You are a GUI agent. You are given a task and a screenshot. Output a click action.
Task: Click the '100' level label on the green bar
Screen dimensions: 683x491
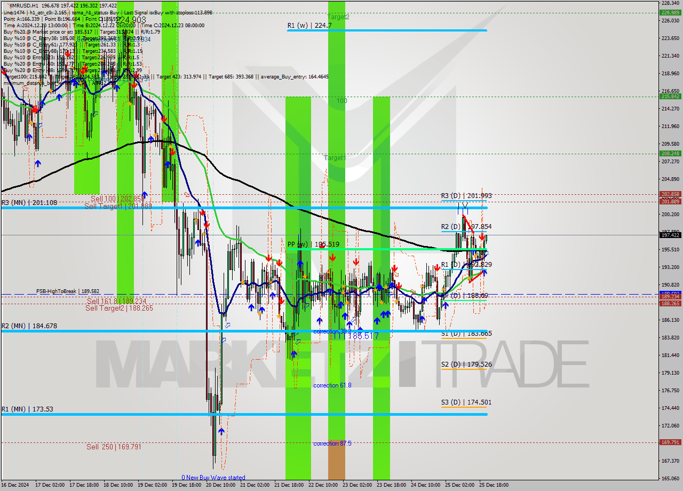point(341,100)
